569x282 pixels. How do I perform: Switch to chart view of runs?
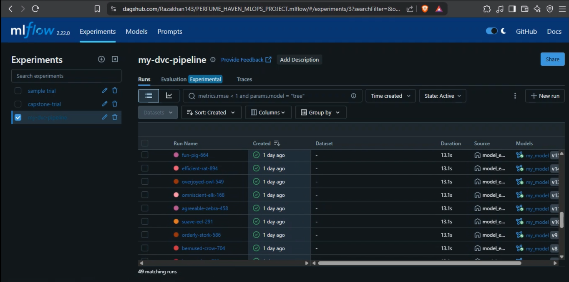(x=169, y=96)
